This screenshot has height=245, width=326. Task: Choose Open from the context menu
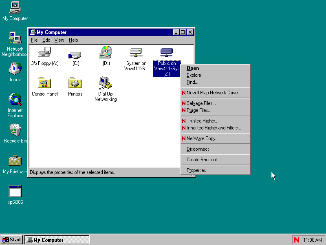[216, 68]
